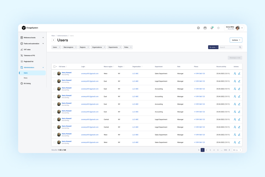The image size is (265, 177).
Task: Click the back arrow beside Users title
Action: point(54,40)
